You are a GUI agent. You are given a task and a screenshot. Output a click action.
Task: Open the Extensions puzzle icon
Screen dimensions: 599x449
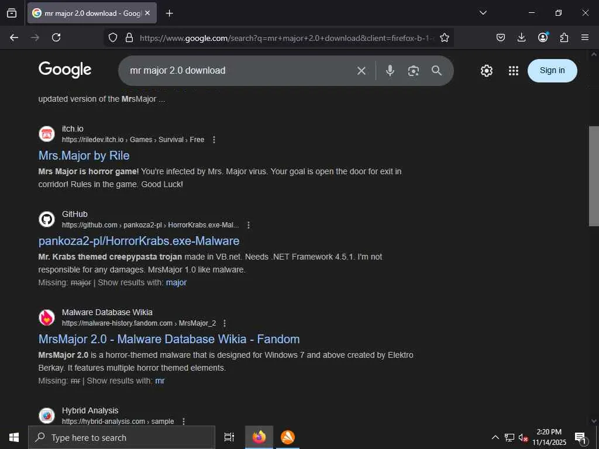(564, 37)
